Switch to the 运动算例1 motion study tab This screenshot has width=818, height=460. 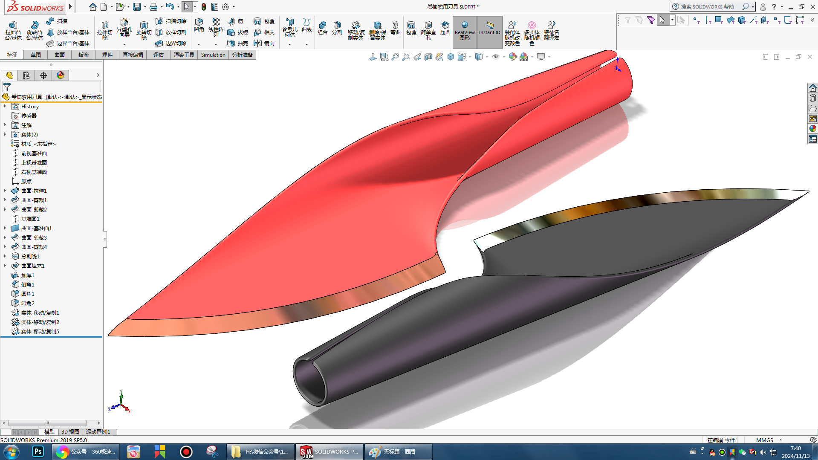pos(98,432)
